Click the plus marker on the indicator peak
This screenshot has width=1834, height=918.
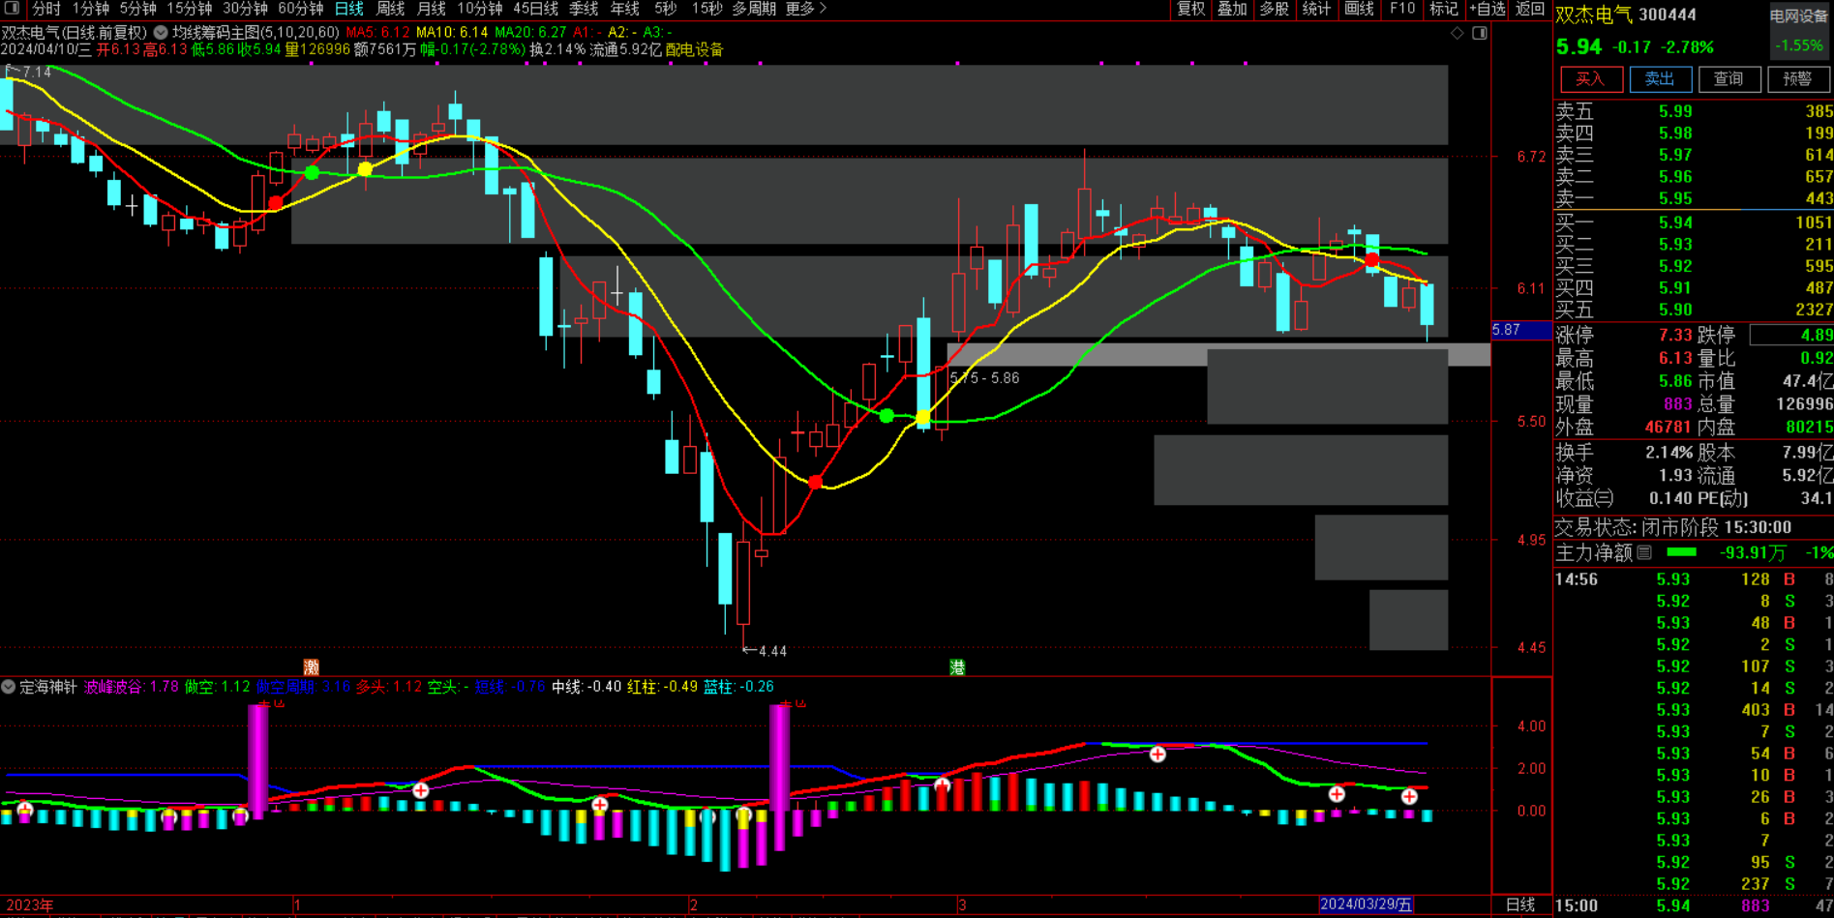[x=1158, y=754]
